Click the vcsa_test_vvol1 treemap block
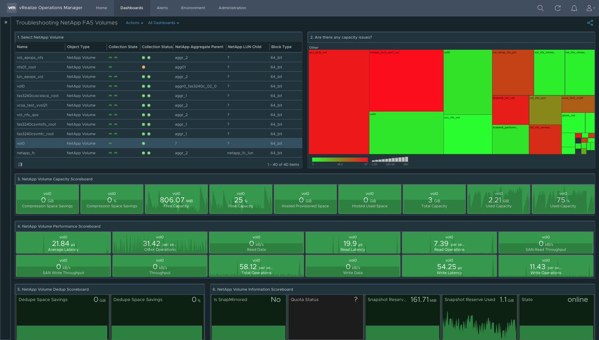This screenshot has width=599, height=340. click(578, 105)
